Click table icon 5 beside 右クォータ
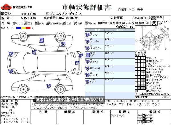171x128 pixels. click(87, 62)
